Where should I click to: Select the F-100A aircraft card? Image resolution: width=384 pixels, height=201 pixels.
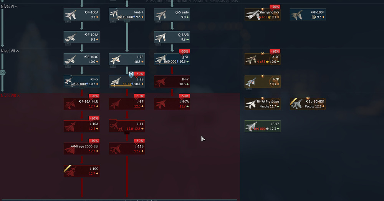pos(81,15)
